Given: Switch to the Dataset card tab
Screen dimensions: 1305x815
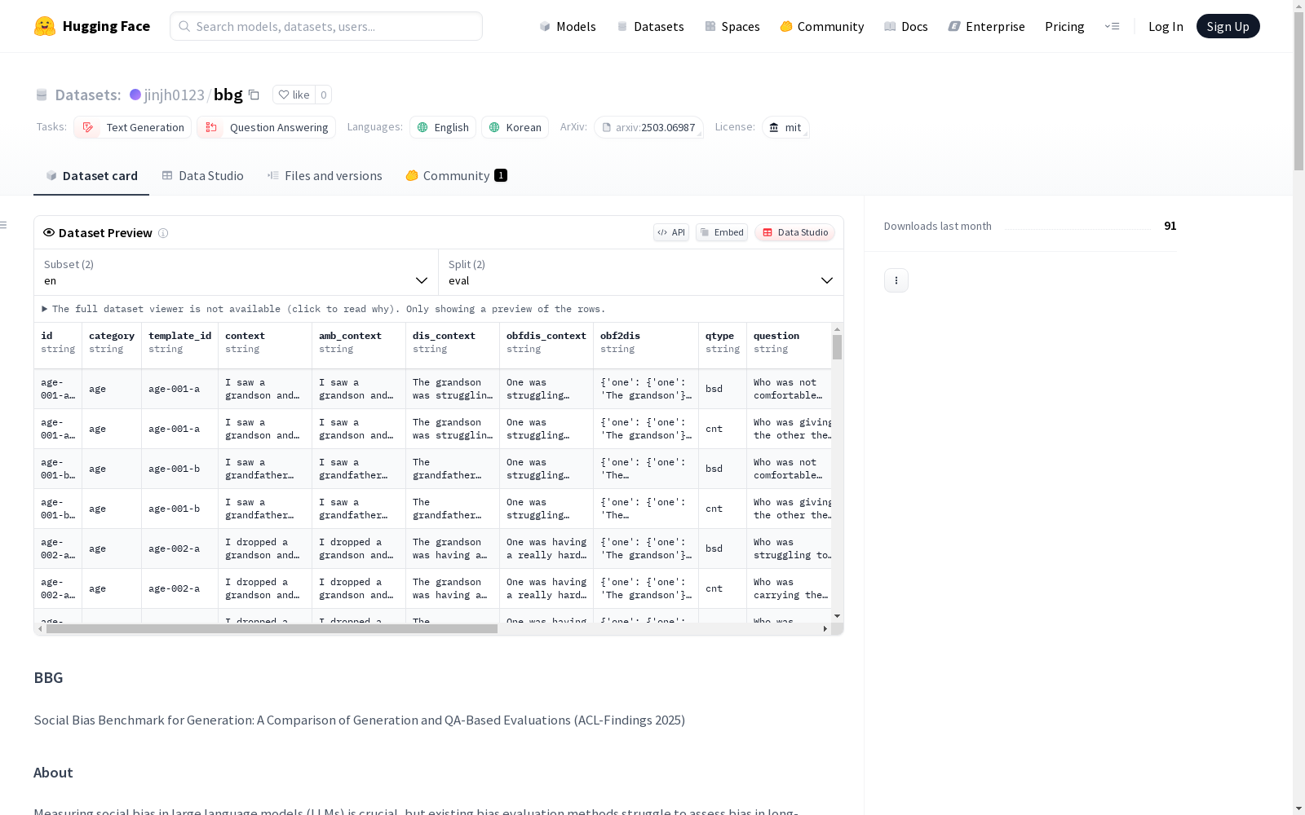Looking at the screenshot, I should (x=91, y=176).
